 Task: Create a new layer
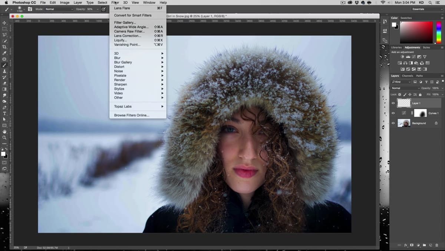pos(431,245)
